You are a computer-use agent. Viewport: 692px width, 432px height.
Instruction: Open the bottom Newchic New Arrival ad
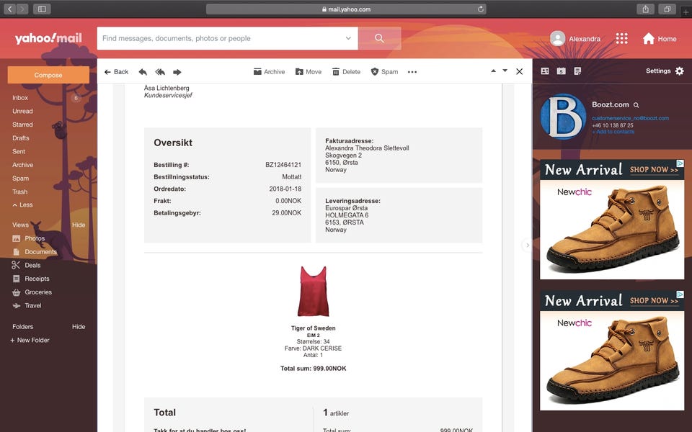point(612,351)
